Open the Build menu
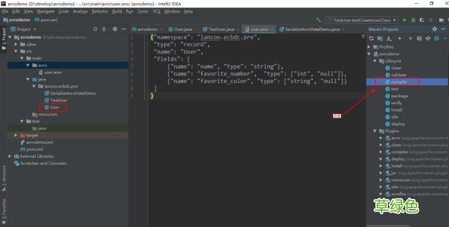 pyautogui.click(x=117, y=11)
